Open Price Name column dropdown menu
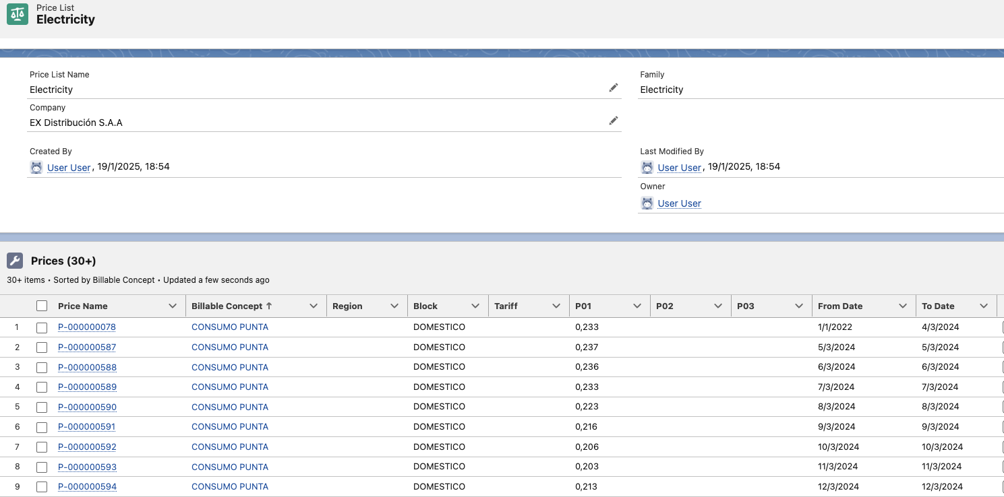This screenshot has width=1004, height=497. 172,306
